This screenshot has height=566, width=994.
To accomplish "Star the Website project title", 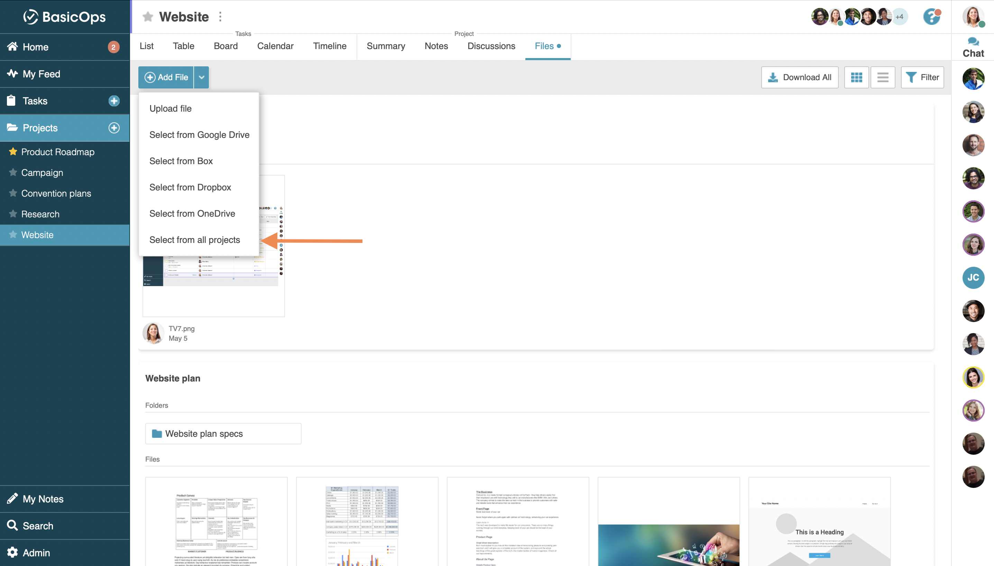I will point(148,17).
